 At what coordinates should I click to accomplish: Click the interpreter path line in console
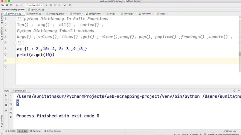(x=128, y=96)
